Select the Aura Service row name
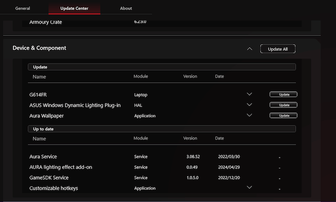336x202 pixels. click(43, 157)
